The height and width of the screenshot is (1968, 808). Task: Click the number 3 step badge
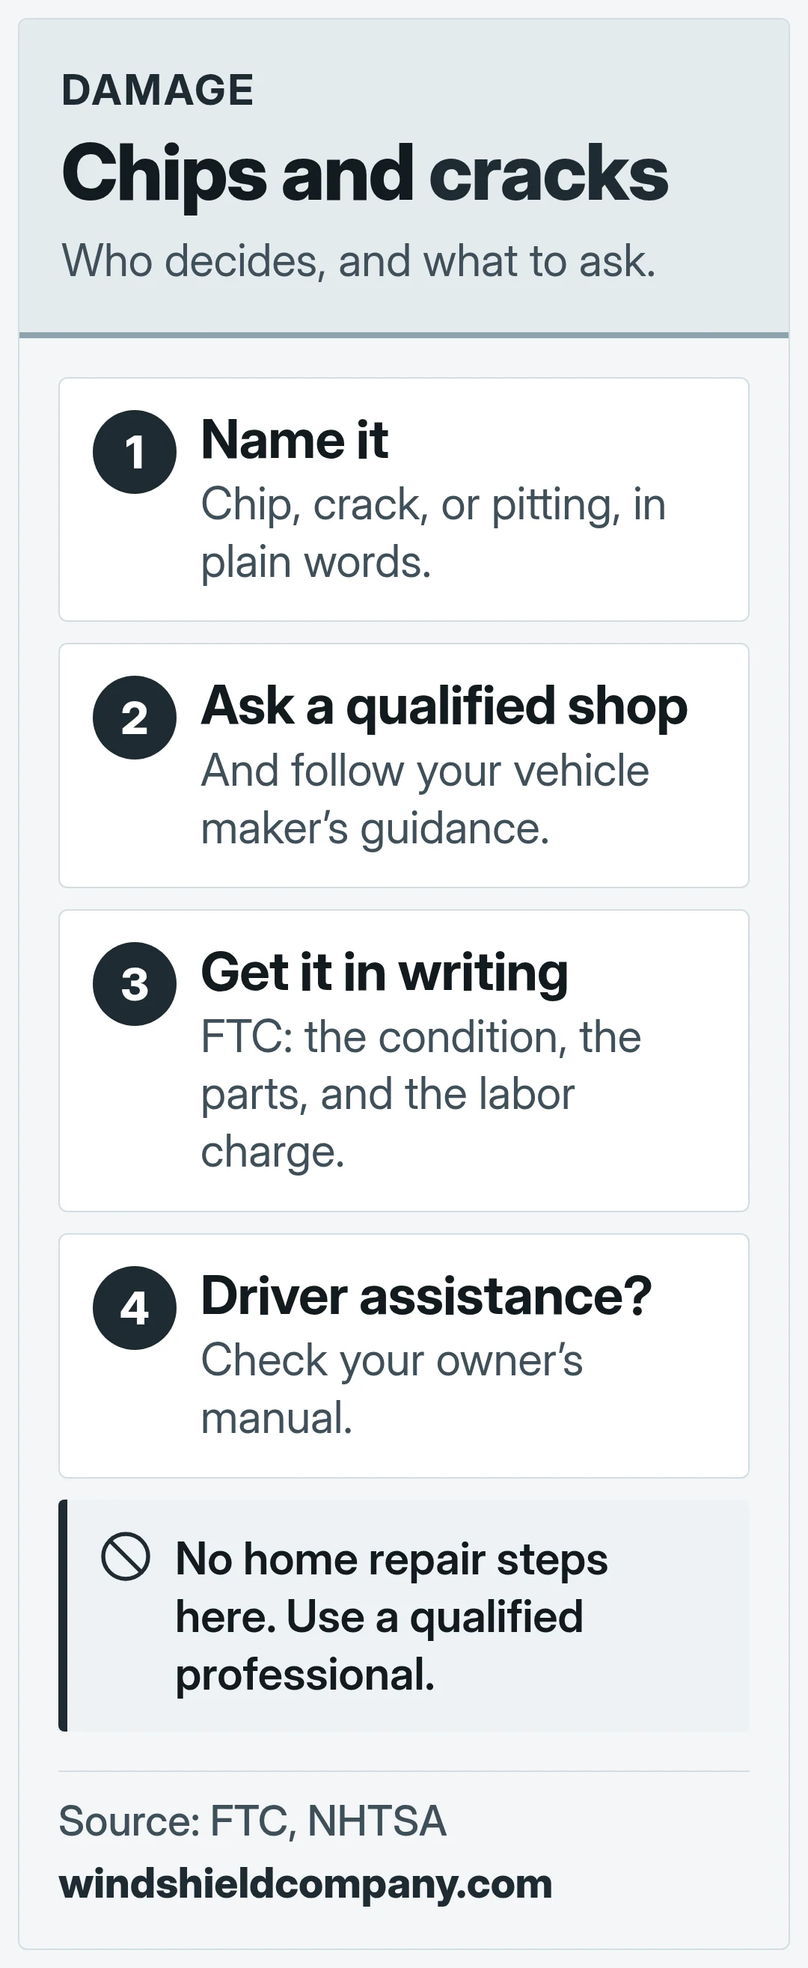coord(135,984)
